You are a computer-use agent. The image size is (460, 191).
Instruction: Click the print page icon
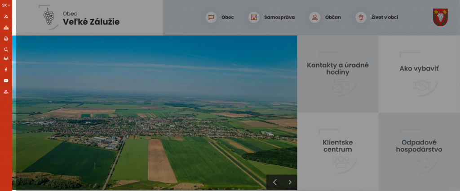pos(6,39)
